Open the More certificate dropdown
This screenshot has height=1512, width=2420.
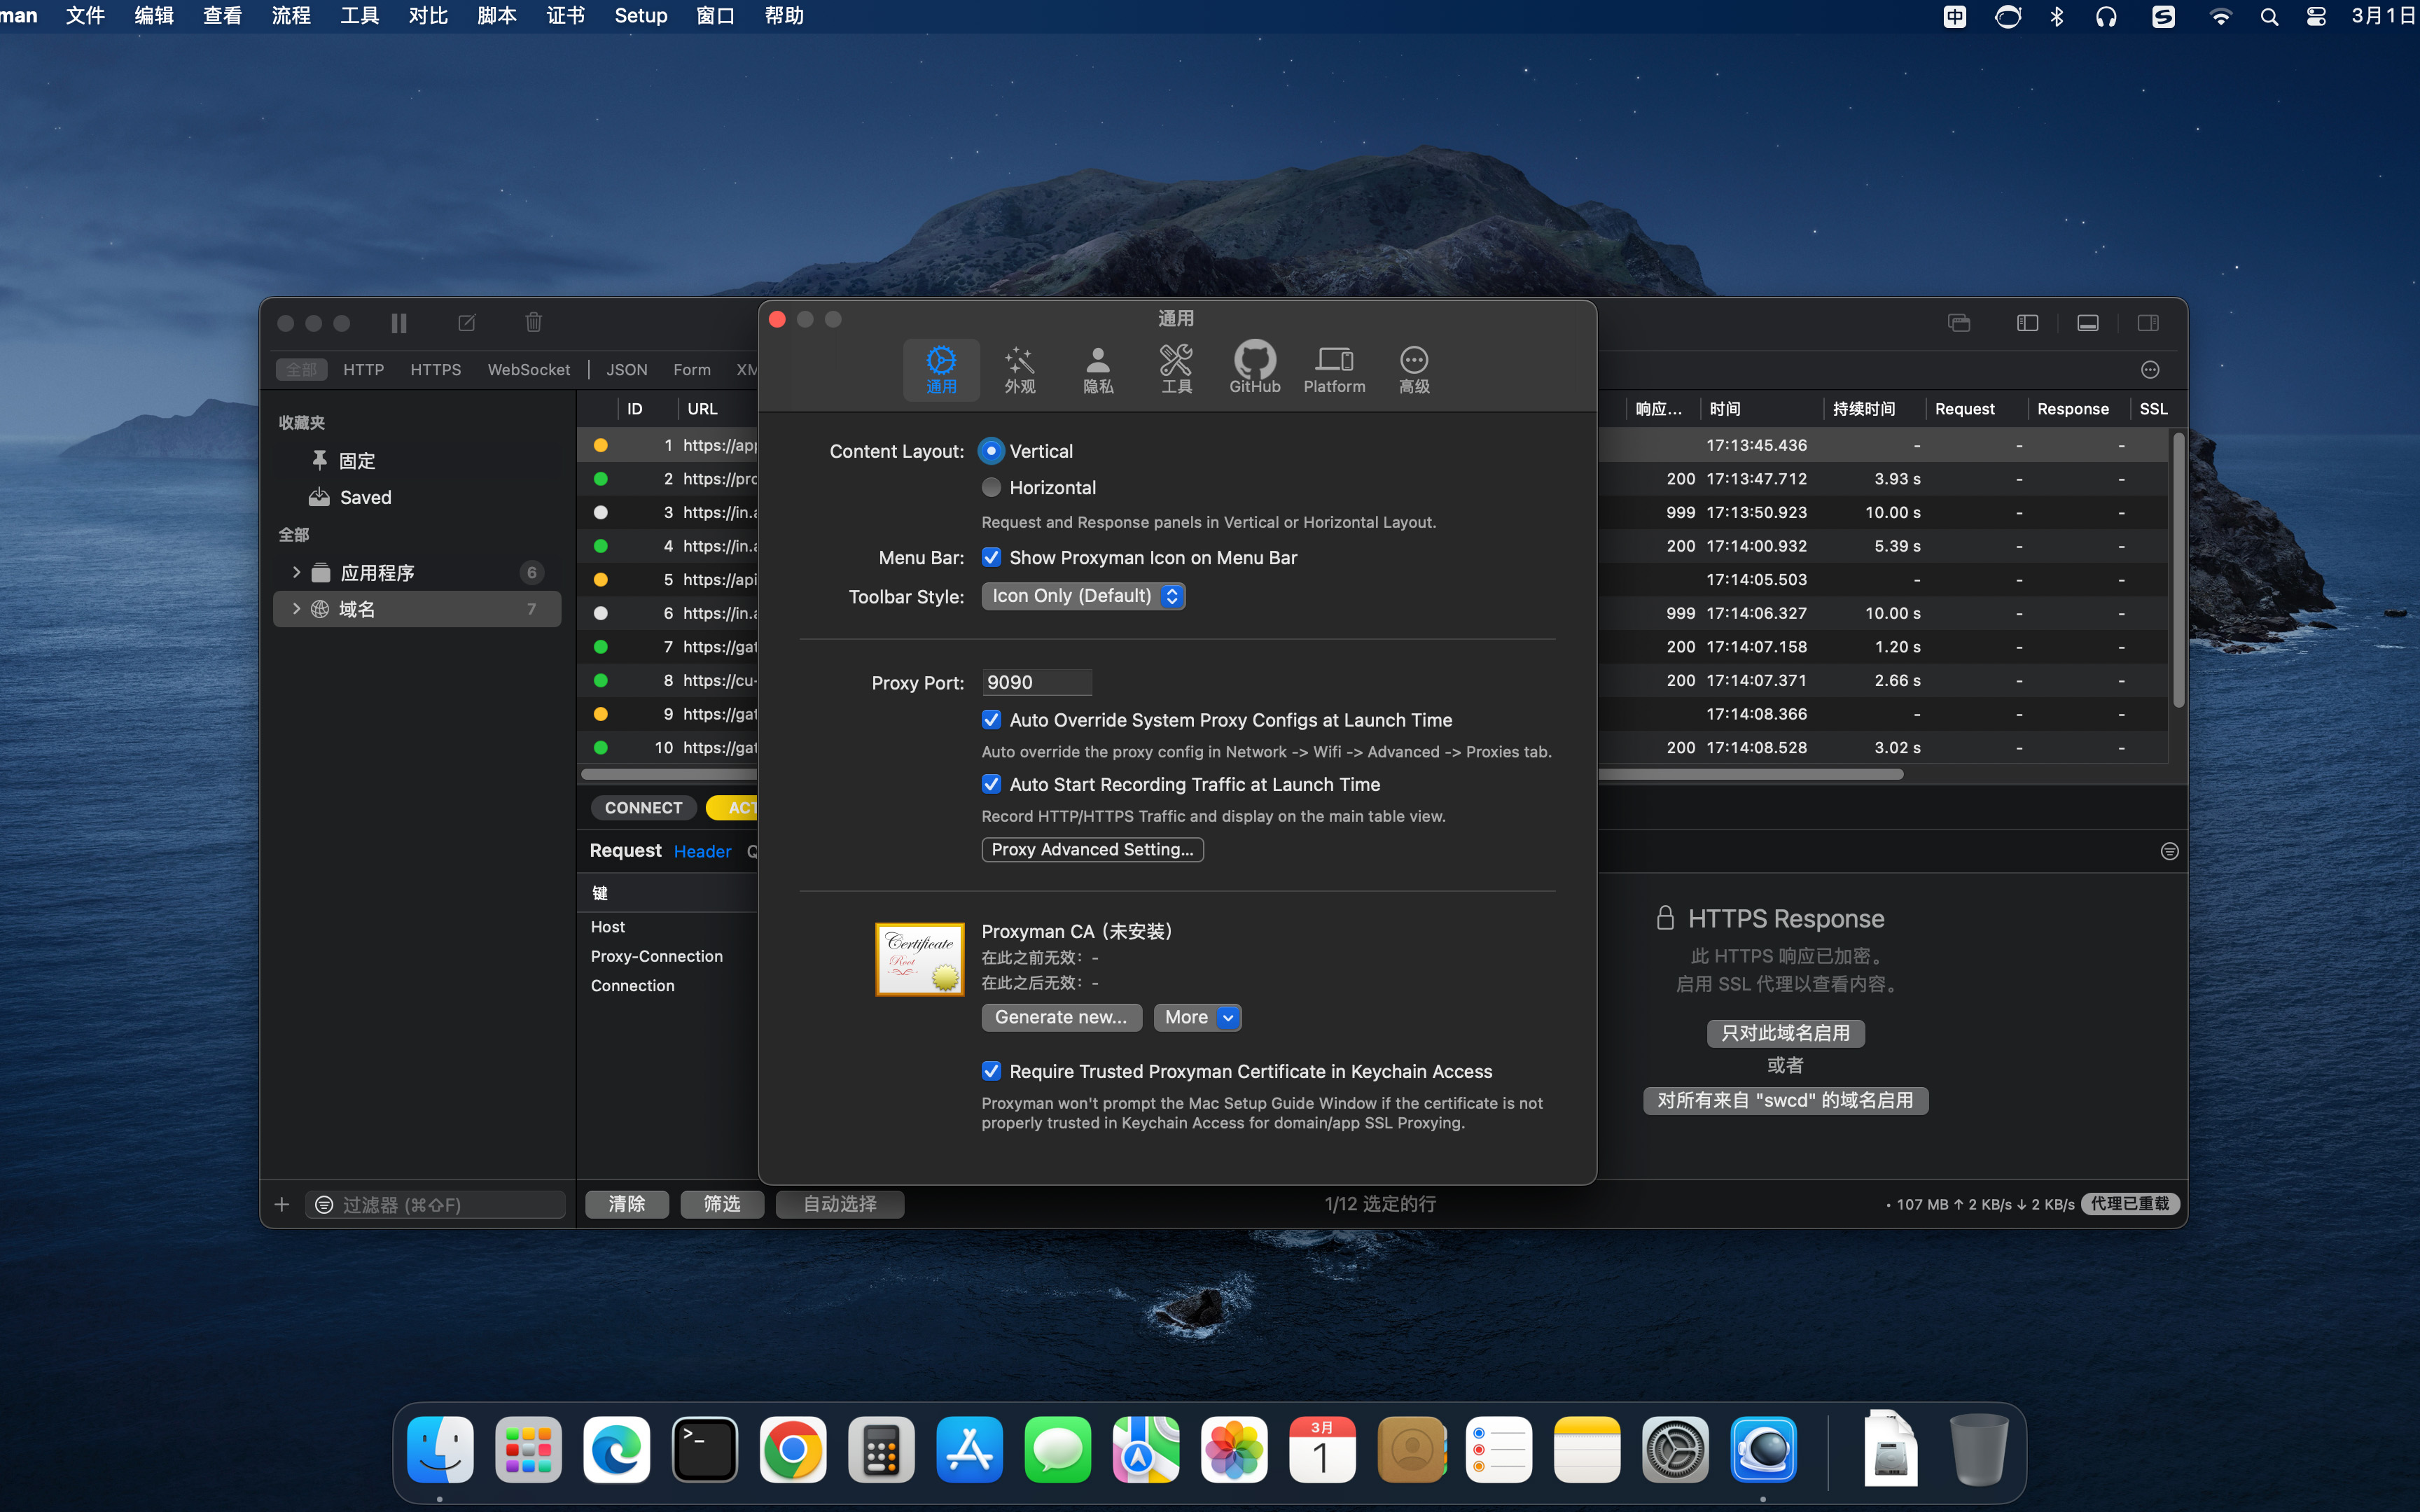pyautogui.click(x=1197, y=1017)
